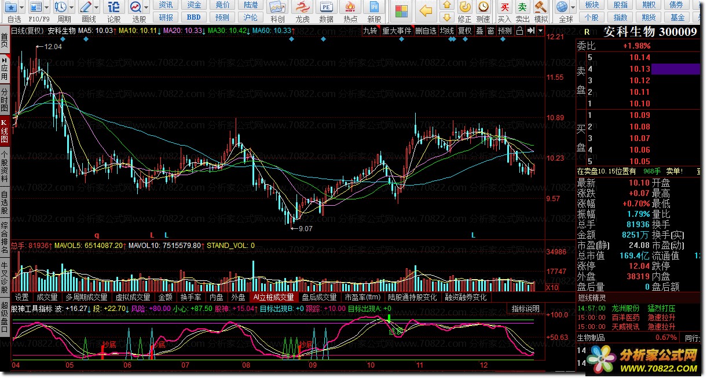Open 指标说明 indicator description
Screen dimensions: 707x378
point(525,309)
